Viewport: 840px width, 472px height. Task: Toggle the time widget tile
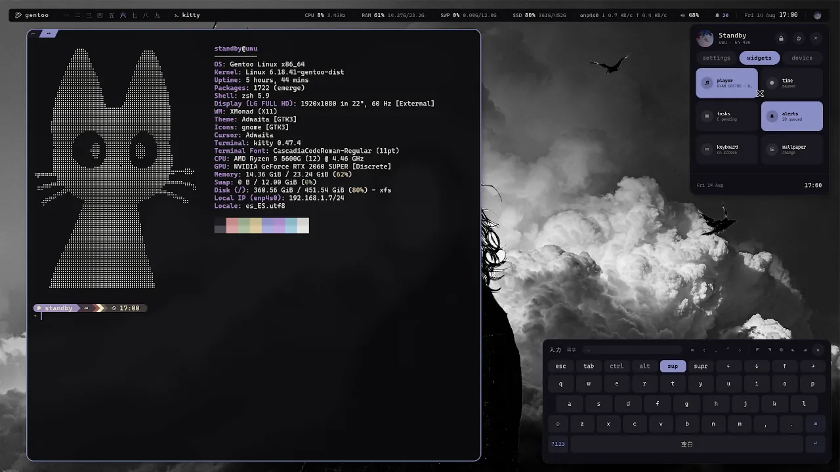tap(792, 83)
